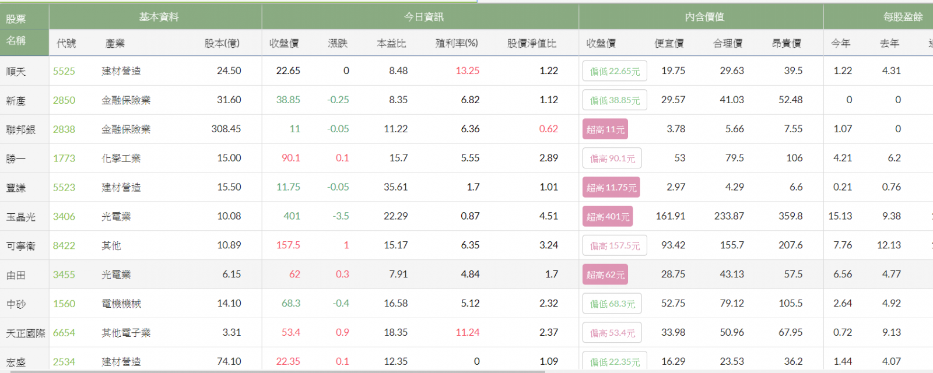
Task: Select stock code 6654 link
Action: (64, 333)
